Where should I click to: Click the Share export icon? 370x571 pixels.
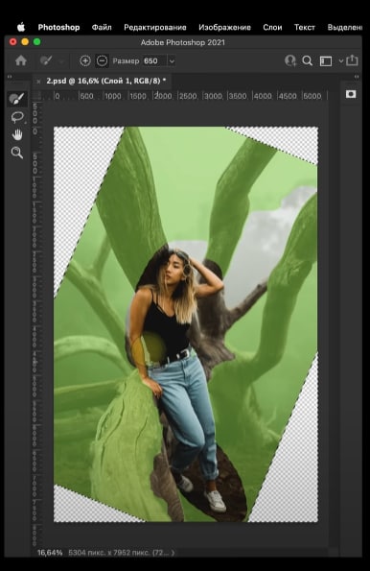point(352,60)
